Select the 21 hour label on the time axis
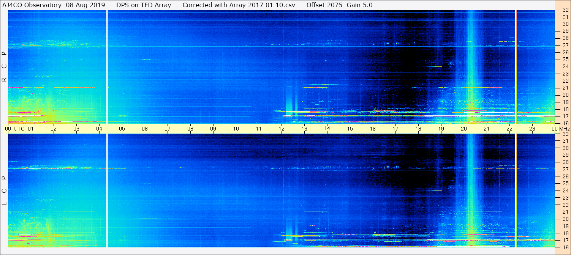The height and width of the screenshot is (255, 571). tap(487, 129)
